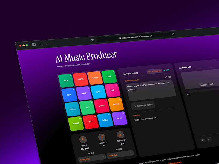
Task: Click the browser back arrow
Action: coord(41,44)
